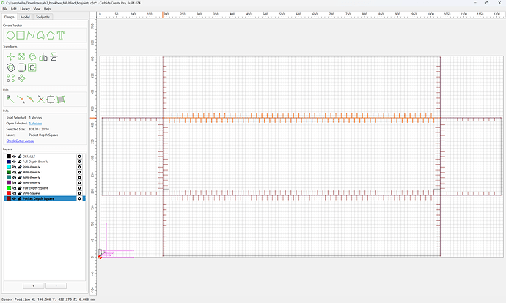Select the 40% 6mm V layer name
506x303 pixels.
click(x=32, y=172)
